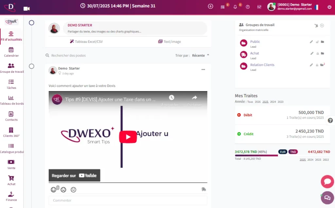This screenshot has height=208, width=335.
Task: Select the Tableau Excel/CSV post tab
Action: (86, 41)
